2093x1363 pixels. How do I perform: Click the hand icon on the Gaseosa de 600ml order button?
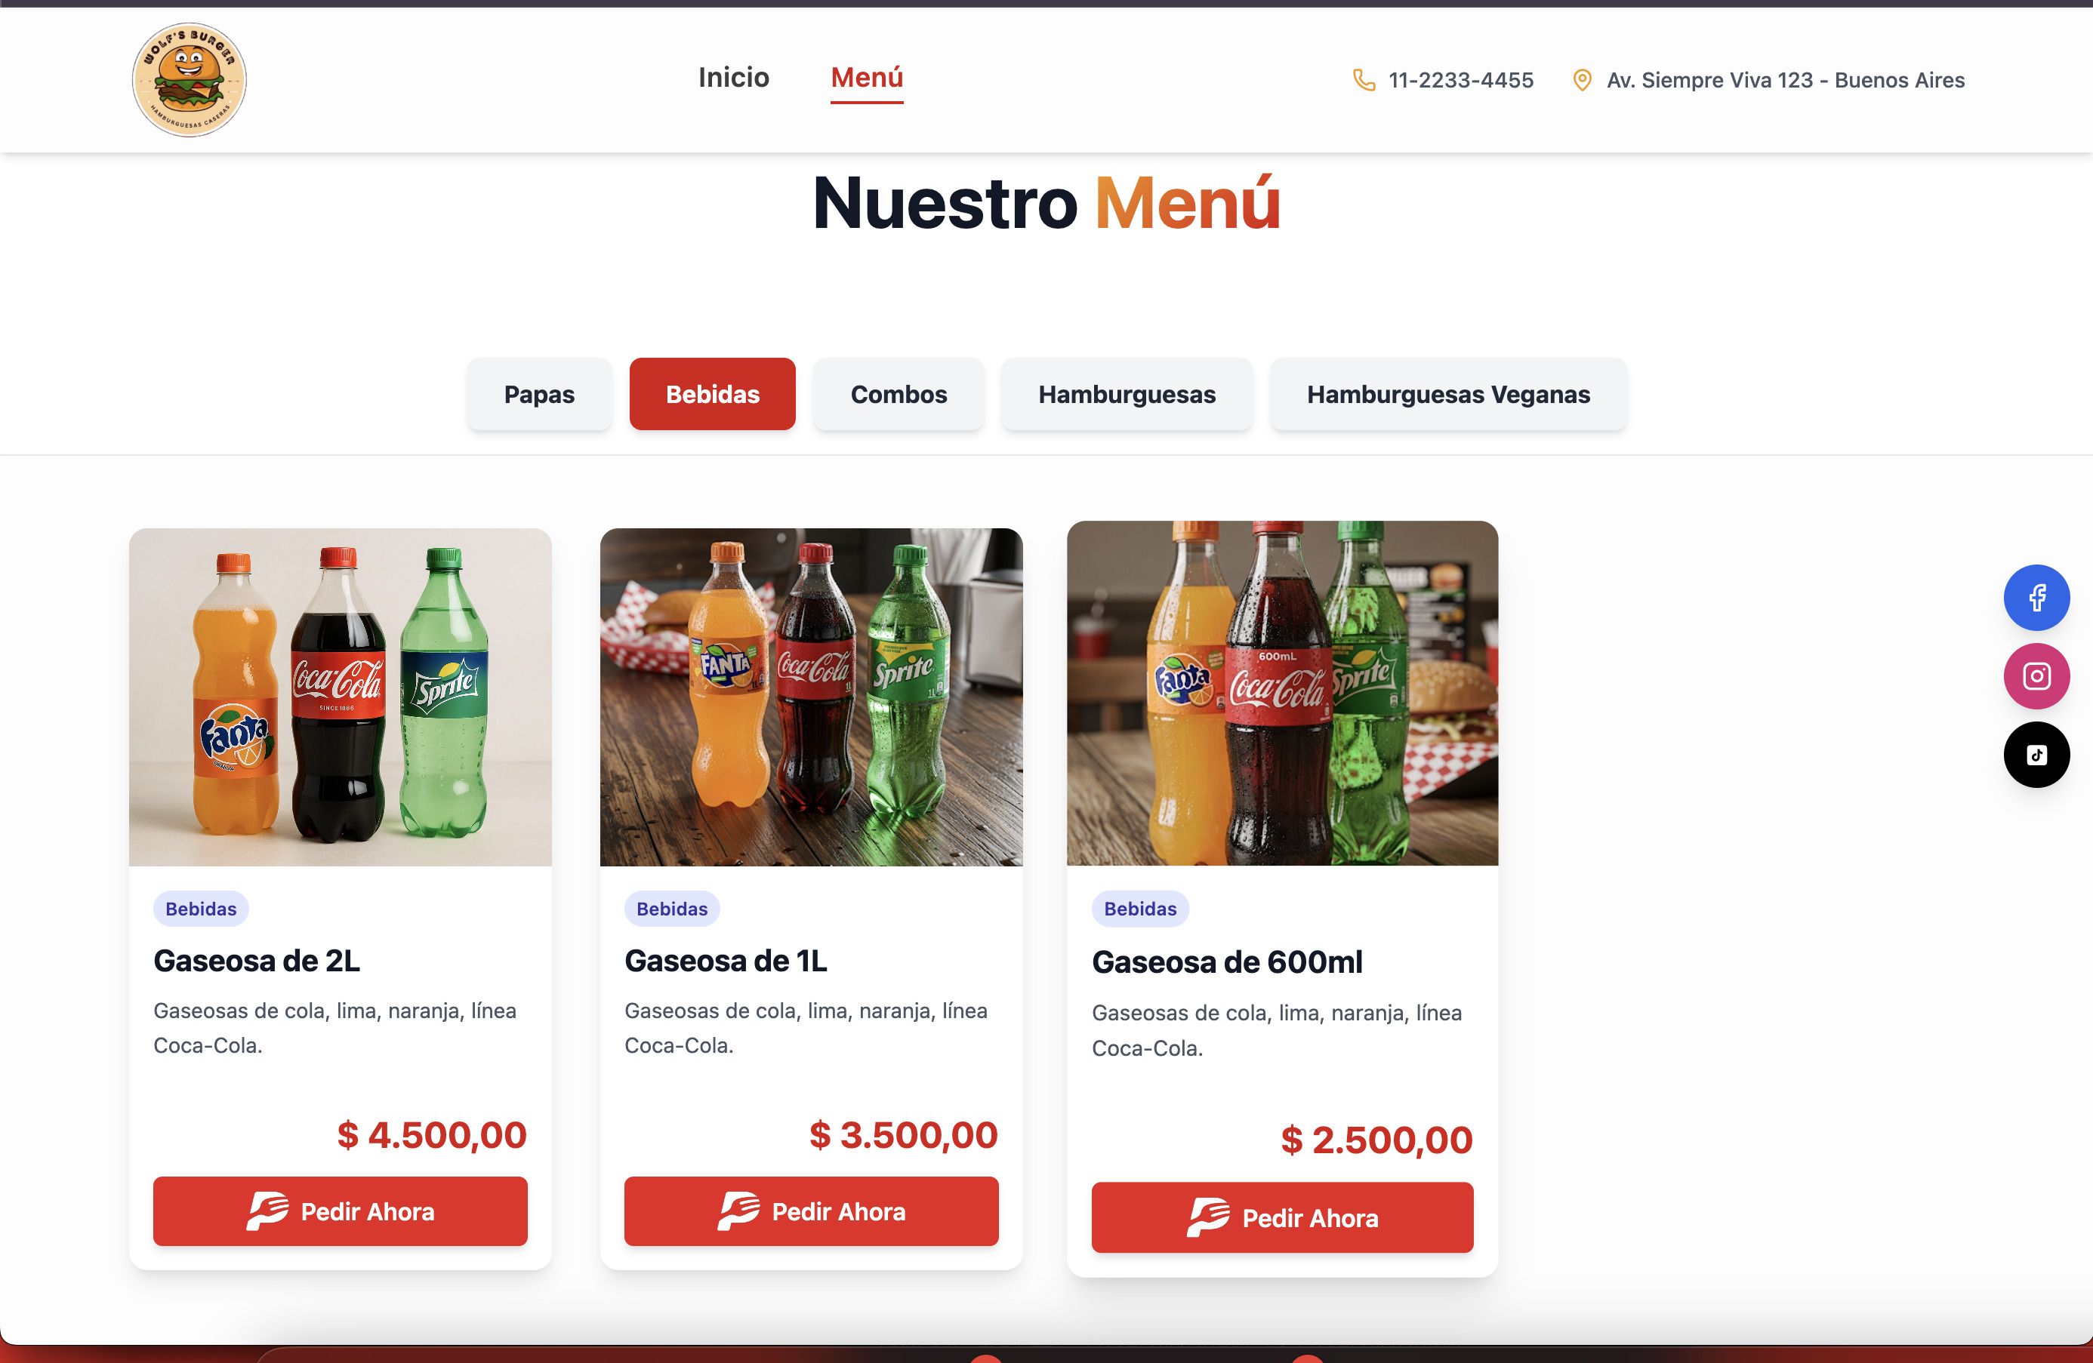(1208, 1217)
